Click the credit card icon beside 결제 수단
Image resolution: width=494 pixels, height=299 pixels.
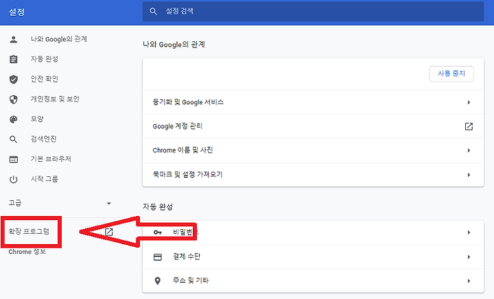158,257
